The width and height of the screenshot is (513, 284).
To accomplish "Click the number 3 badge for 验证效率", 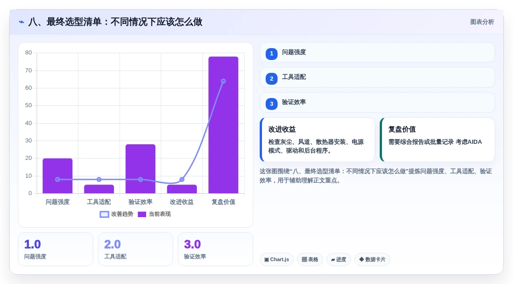I will coord(272,104).
